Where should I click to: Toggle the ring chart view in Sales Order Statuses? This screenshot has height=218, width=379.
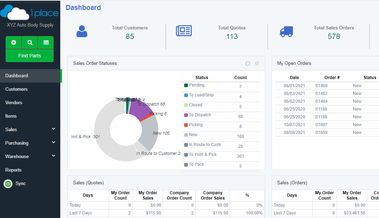[x=247, y=63]
